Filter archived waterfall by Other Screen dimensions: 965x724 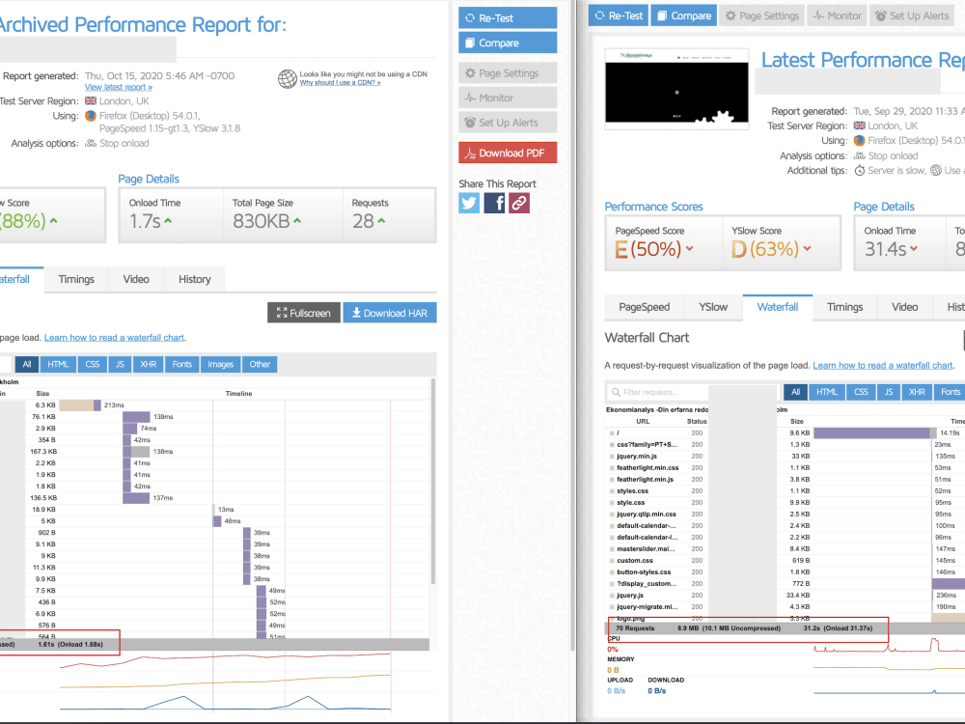(x=260, y=365)
